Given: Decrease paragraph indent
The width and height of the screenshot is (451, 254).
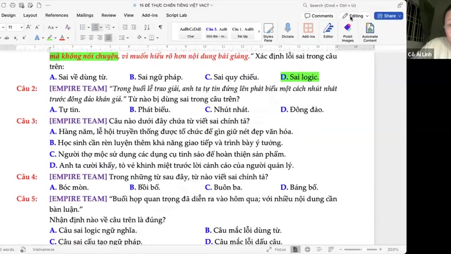Looking at the screenshot, I should click(x=125, y=27).
